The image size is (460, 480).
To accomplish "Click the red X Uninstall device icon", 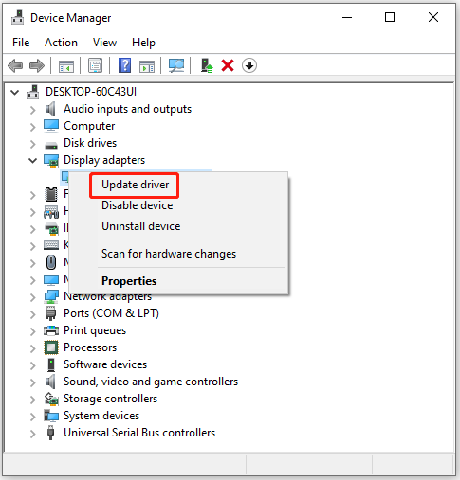I will (x=228, y=65).
